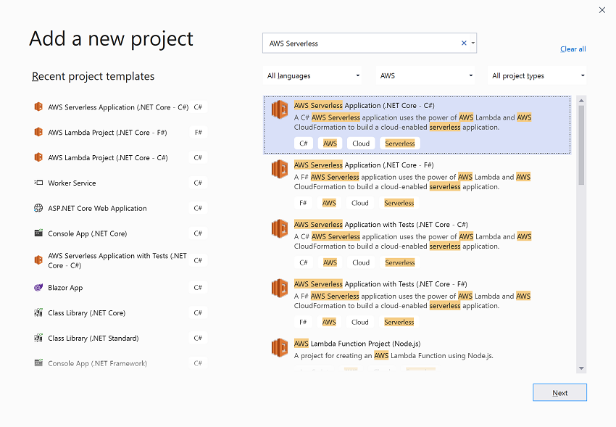Select result AWS Serverless Application with Tests (.NET Core - C#)
This screenshot has height=427, width=616.
click(380, 225)
